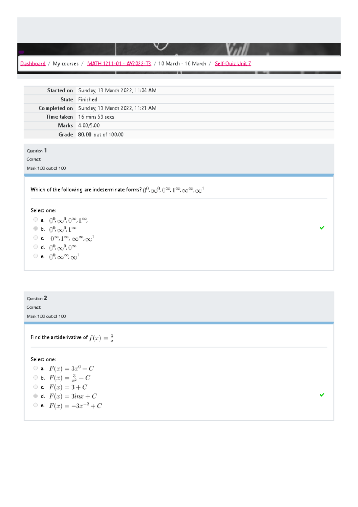Pick option d radio button in Question 1
Image resolution: width=358 pixels, height=507 pixels.
point(36,247)
